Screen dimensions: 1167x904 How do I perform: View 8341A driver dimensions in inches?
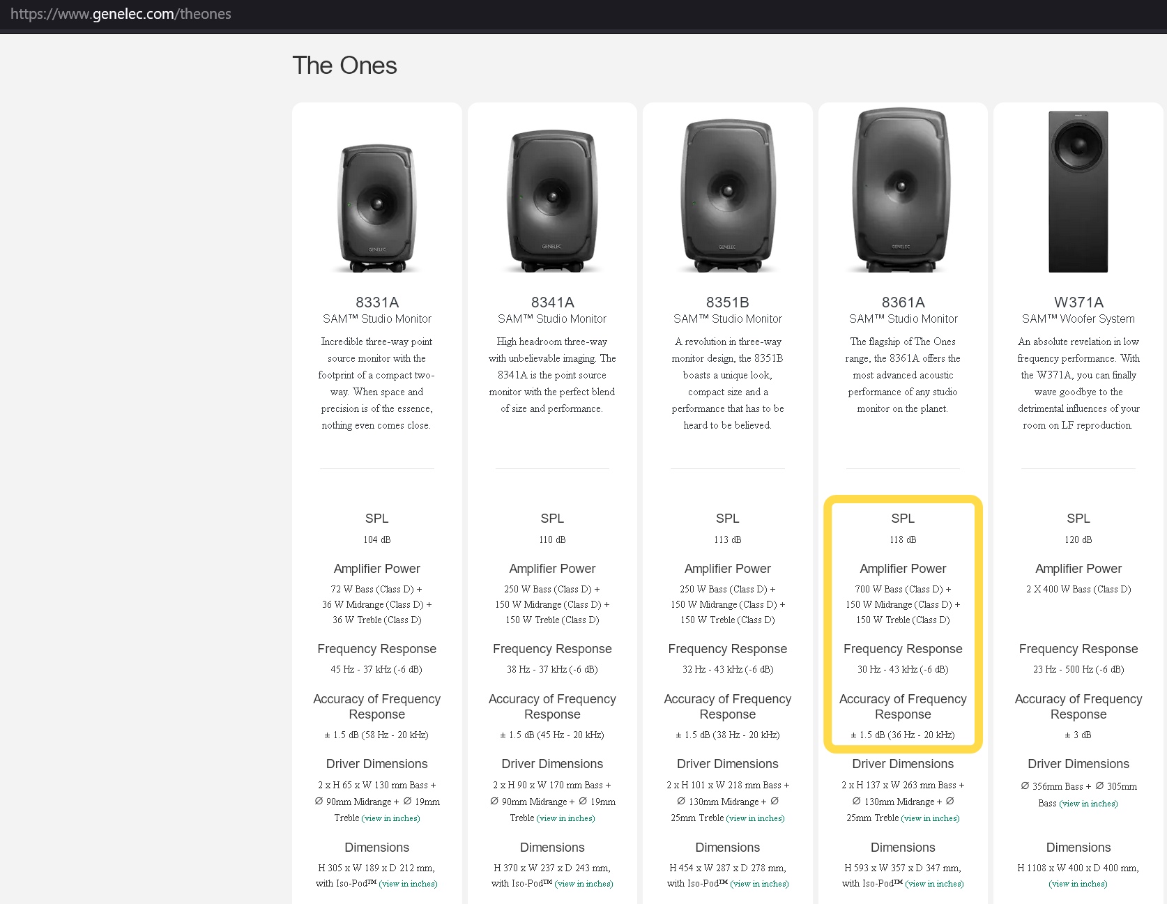click(x=566, y=818)
